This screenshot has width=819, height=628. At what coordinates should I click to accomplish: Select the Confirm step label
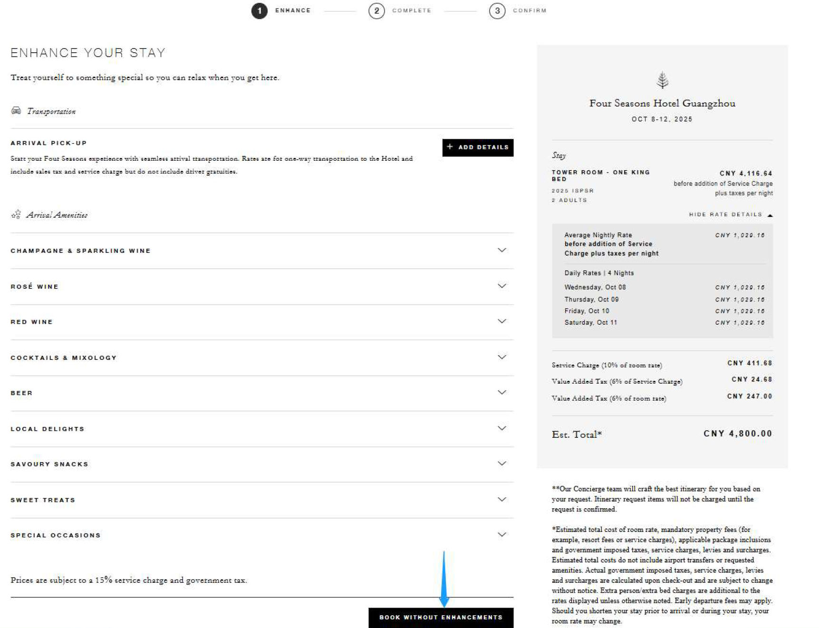(530, 10)
